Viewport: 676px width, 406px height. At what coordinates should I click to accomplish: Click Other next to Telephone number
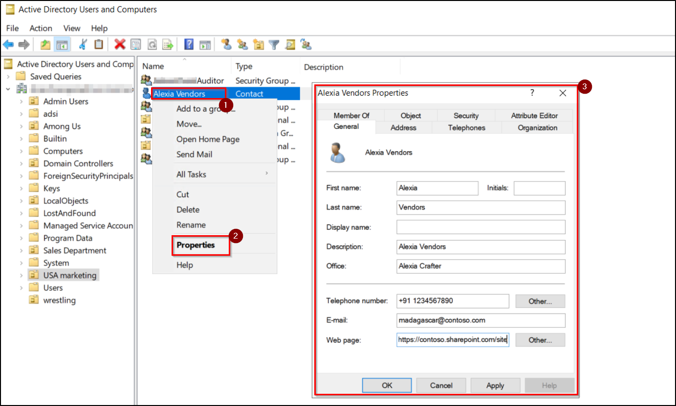(x=540, y=301)
